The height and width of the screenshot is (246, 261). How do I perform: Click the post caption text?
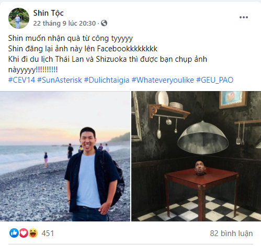click(108, 54)
